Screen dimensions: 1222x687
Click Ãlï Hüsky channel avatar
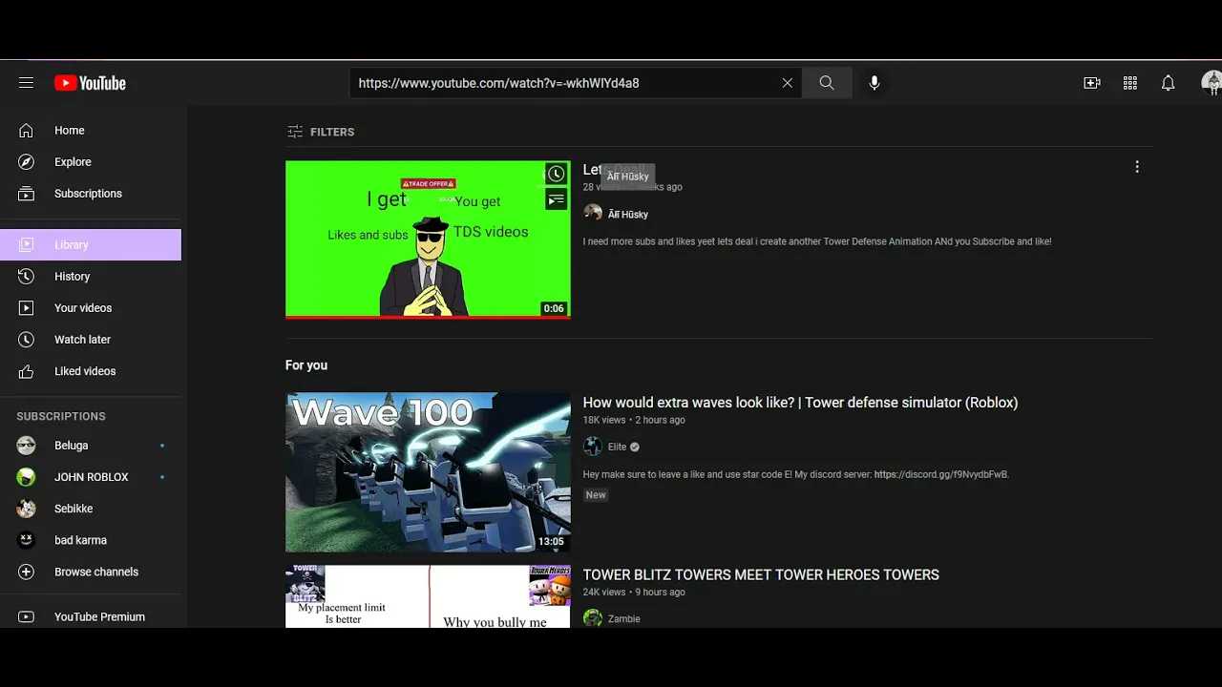point(593,213)
